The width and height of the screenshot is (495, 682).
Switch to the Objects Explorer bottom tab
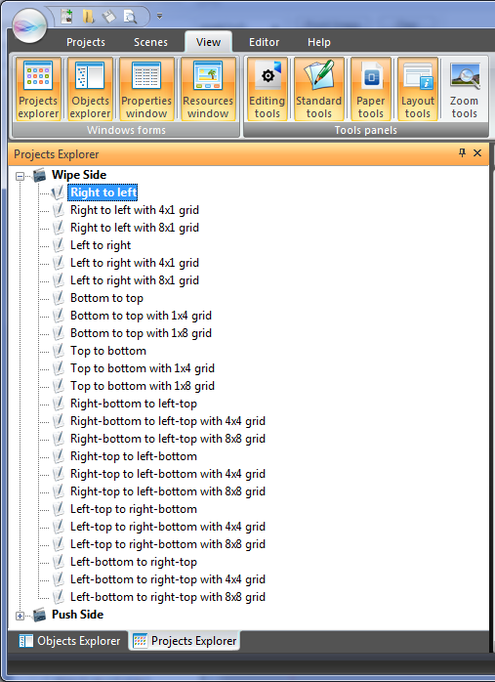(x=70, y=641)
